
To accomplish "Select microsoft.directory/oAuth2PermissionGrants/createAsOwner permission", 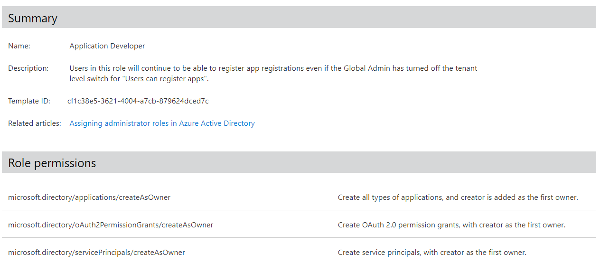I will (111, 225).
